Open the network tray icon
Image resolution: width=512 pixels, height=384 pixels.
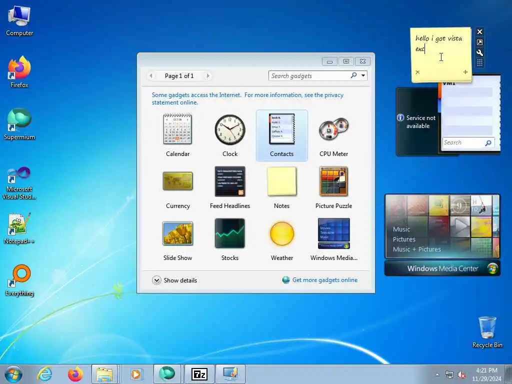coord(449,375)
